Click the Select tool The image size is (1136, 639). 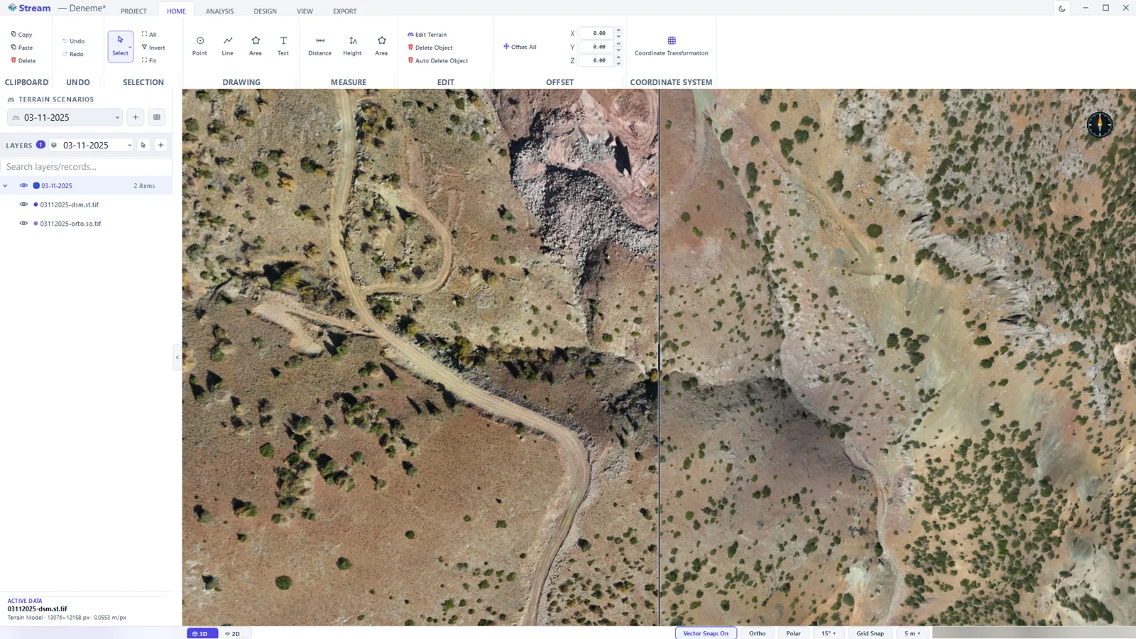point(120,46)
